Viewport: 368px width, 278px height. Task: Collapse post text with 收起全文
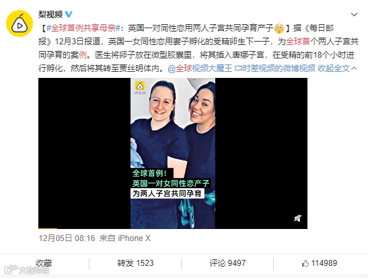pyautogui.click(x=337, y=68)
